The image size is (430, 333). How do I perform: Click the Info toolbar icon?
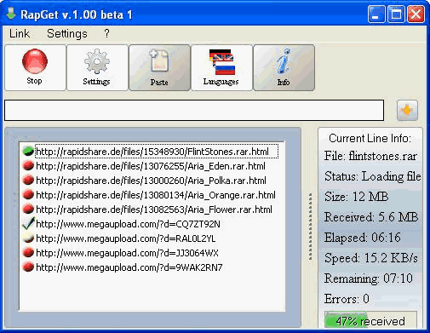pos(284,67)
